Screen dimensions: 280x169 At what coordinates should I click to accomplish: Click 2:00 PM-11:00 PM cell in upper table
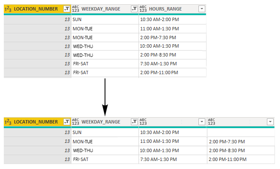[x=172, y=72]
